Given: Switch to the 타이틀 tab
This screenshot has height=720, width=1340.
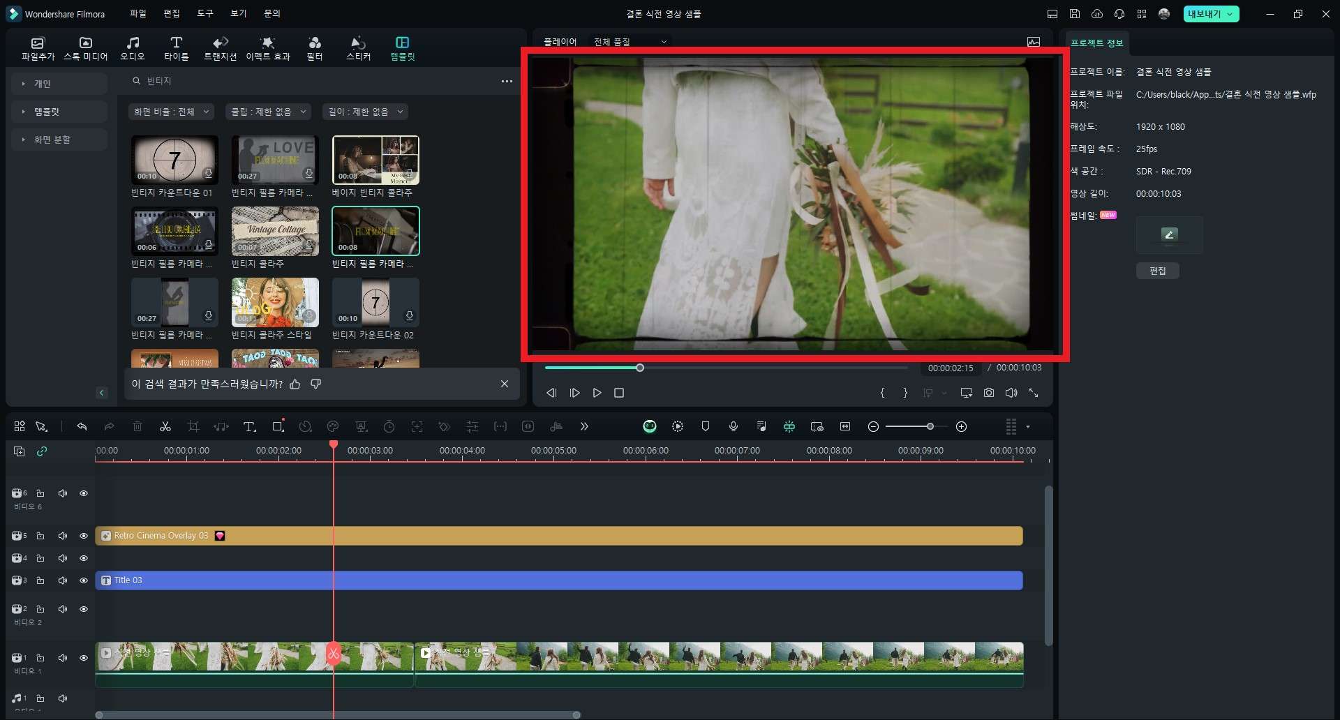Looking at the screenshot, I should point(176,49).
